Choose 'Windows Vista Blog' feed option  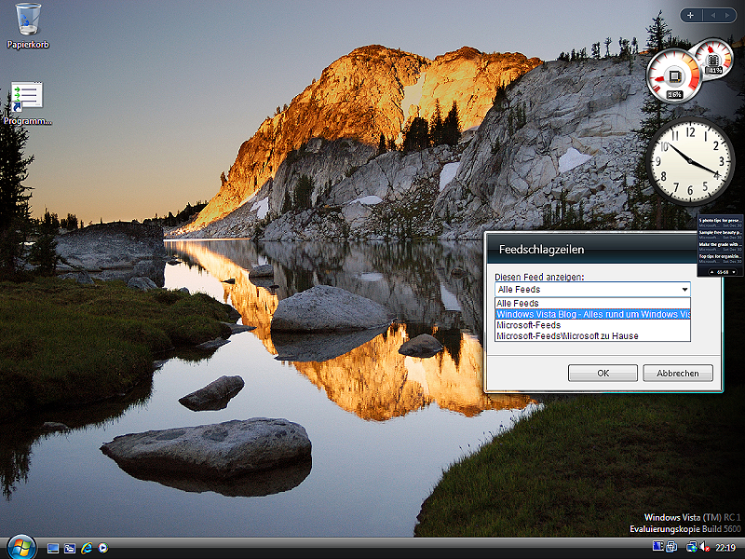click(x=592, y=314)
